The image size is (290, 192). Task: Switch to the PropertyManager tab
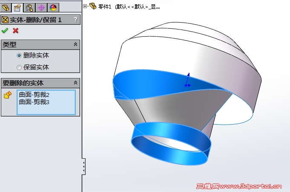point(17,8)
